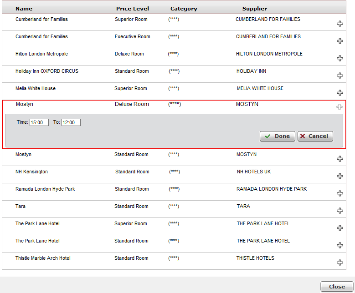
Task: Click plus icon for Mostyn Standard Room
Action: click(x=340, y=159)
